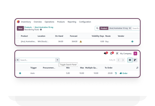Open the Operations menu
The height and width of the screenshot is (106, 155).
tap(49, 22)
